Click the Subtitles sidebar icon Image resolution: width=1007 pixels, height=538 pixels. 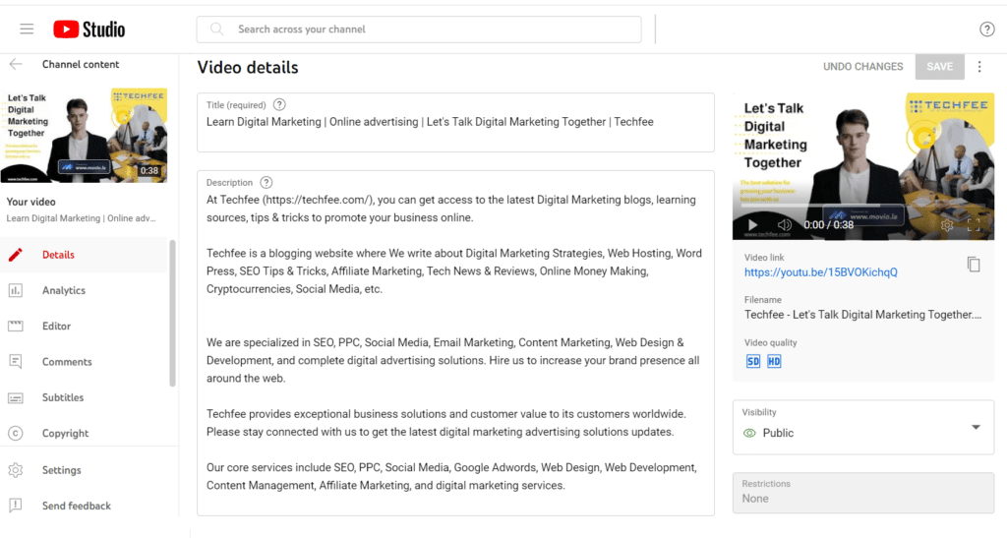16,398
